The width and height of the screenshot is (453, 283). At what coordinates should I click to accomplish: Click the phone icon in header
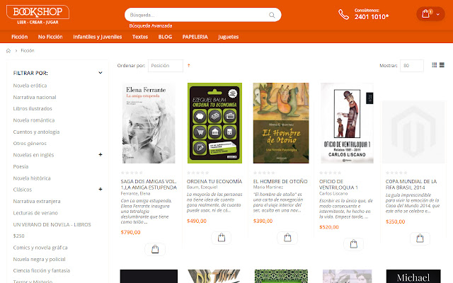click(x=343, y=14)
